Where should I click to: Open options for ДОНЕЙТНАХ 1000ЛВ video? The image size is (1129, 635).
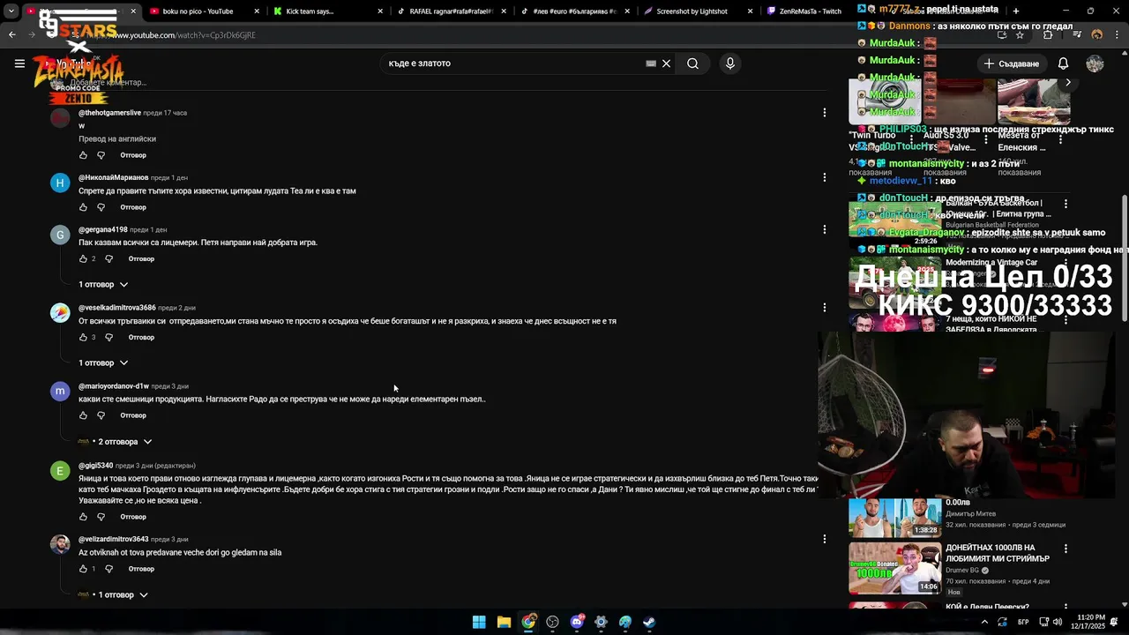point(1065,549)
